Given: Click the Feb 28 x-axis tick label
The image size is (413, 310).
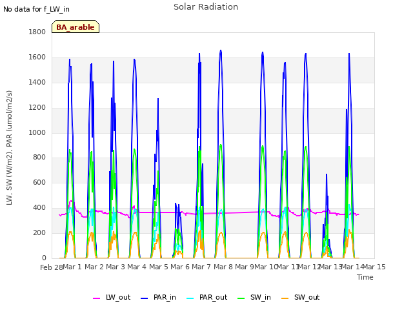Looking at the screenshot, I should [x=52, y=267].
